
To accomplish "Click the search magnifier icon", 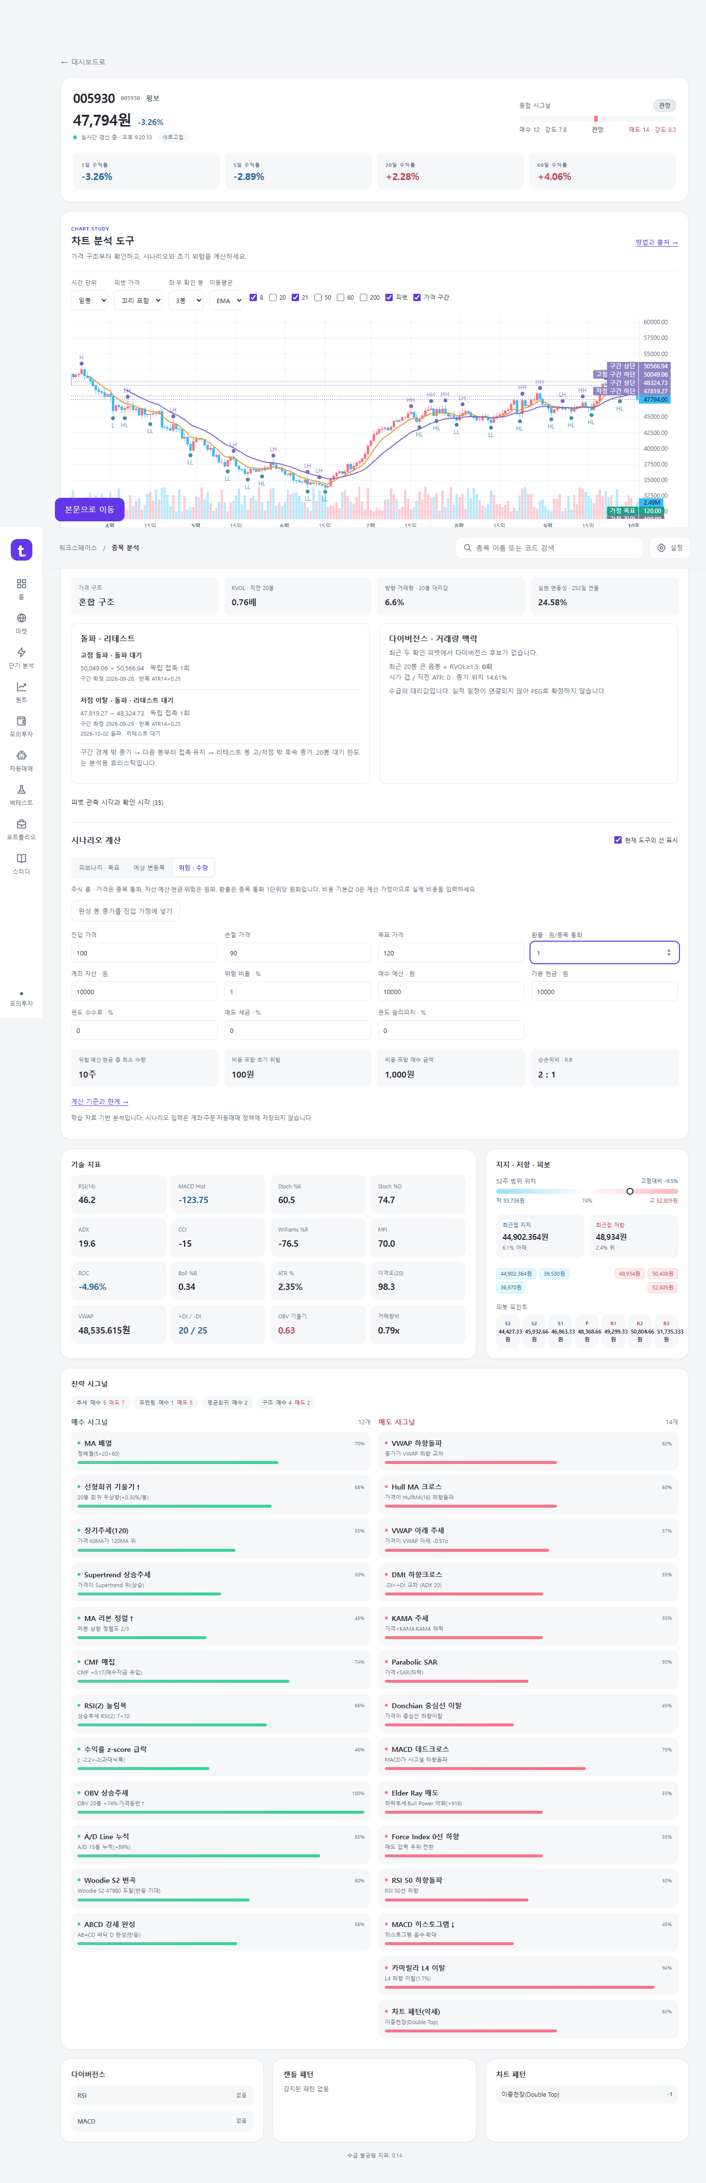I will [x=467, y=547].
